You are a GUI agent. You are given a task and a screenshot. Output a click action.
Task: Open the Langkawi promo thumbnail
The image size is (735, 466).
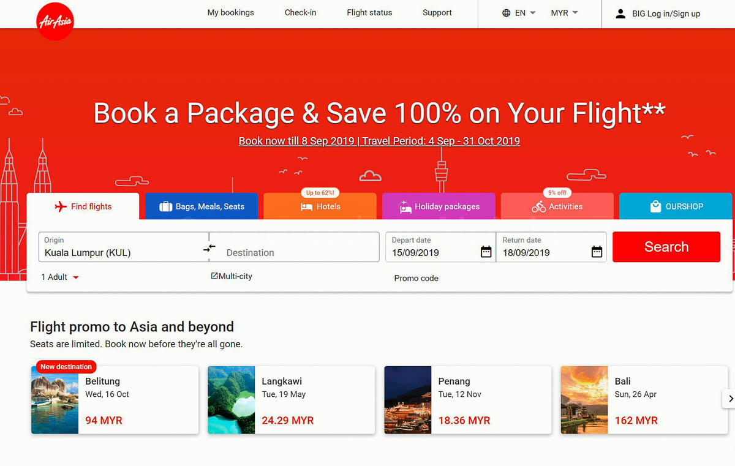point(232,400)
